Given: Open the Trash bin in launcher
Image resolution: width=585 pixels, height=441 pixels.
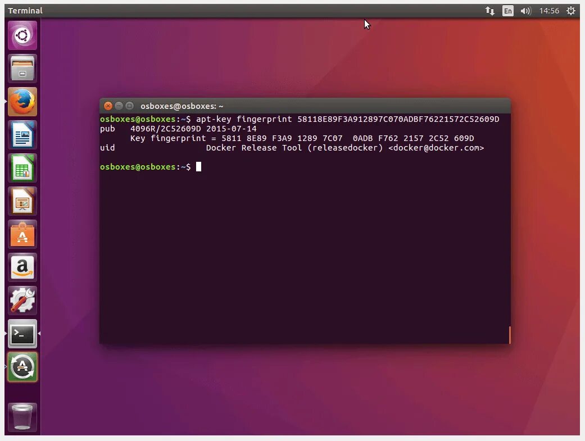Looking at the screenshot, I should coord(22,417).
